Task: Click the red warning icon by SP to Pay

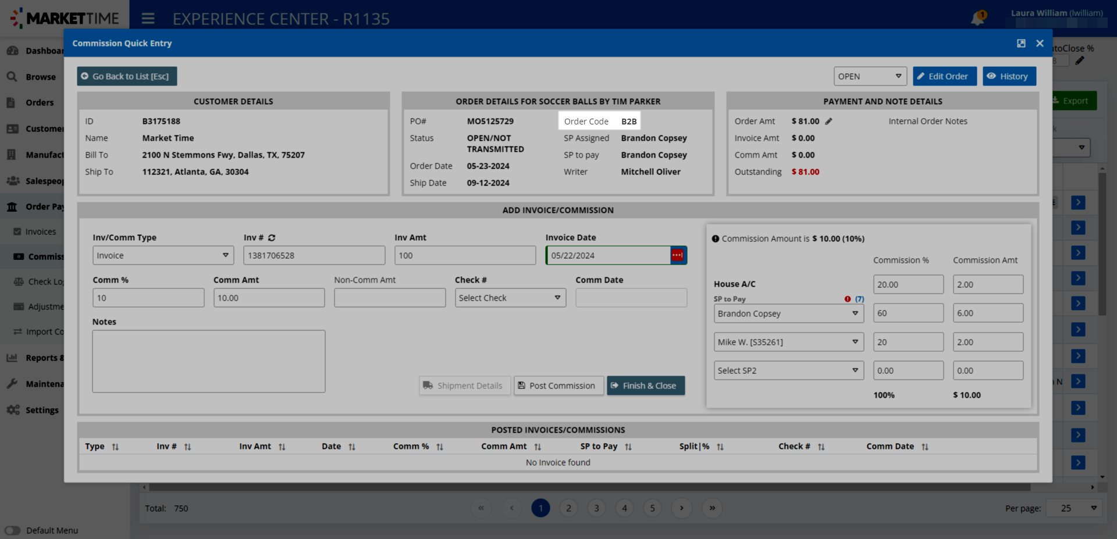Action: coord(848,299)
